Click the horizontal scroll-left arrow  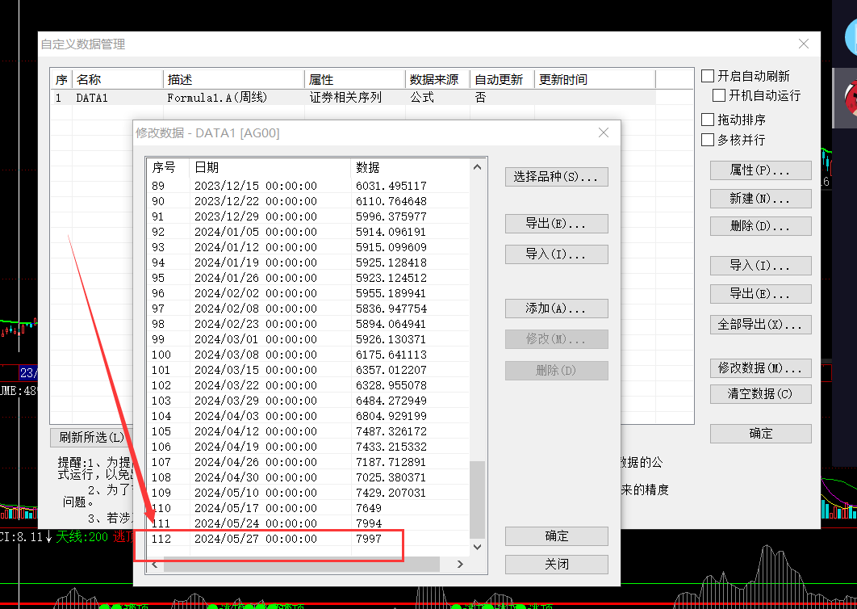point(155,564)
